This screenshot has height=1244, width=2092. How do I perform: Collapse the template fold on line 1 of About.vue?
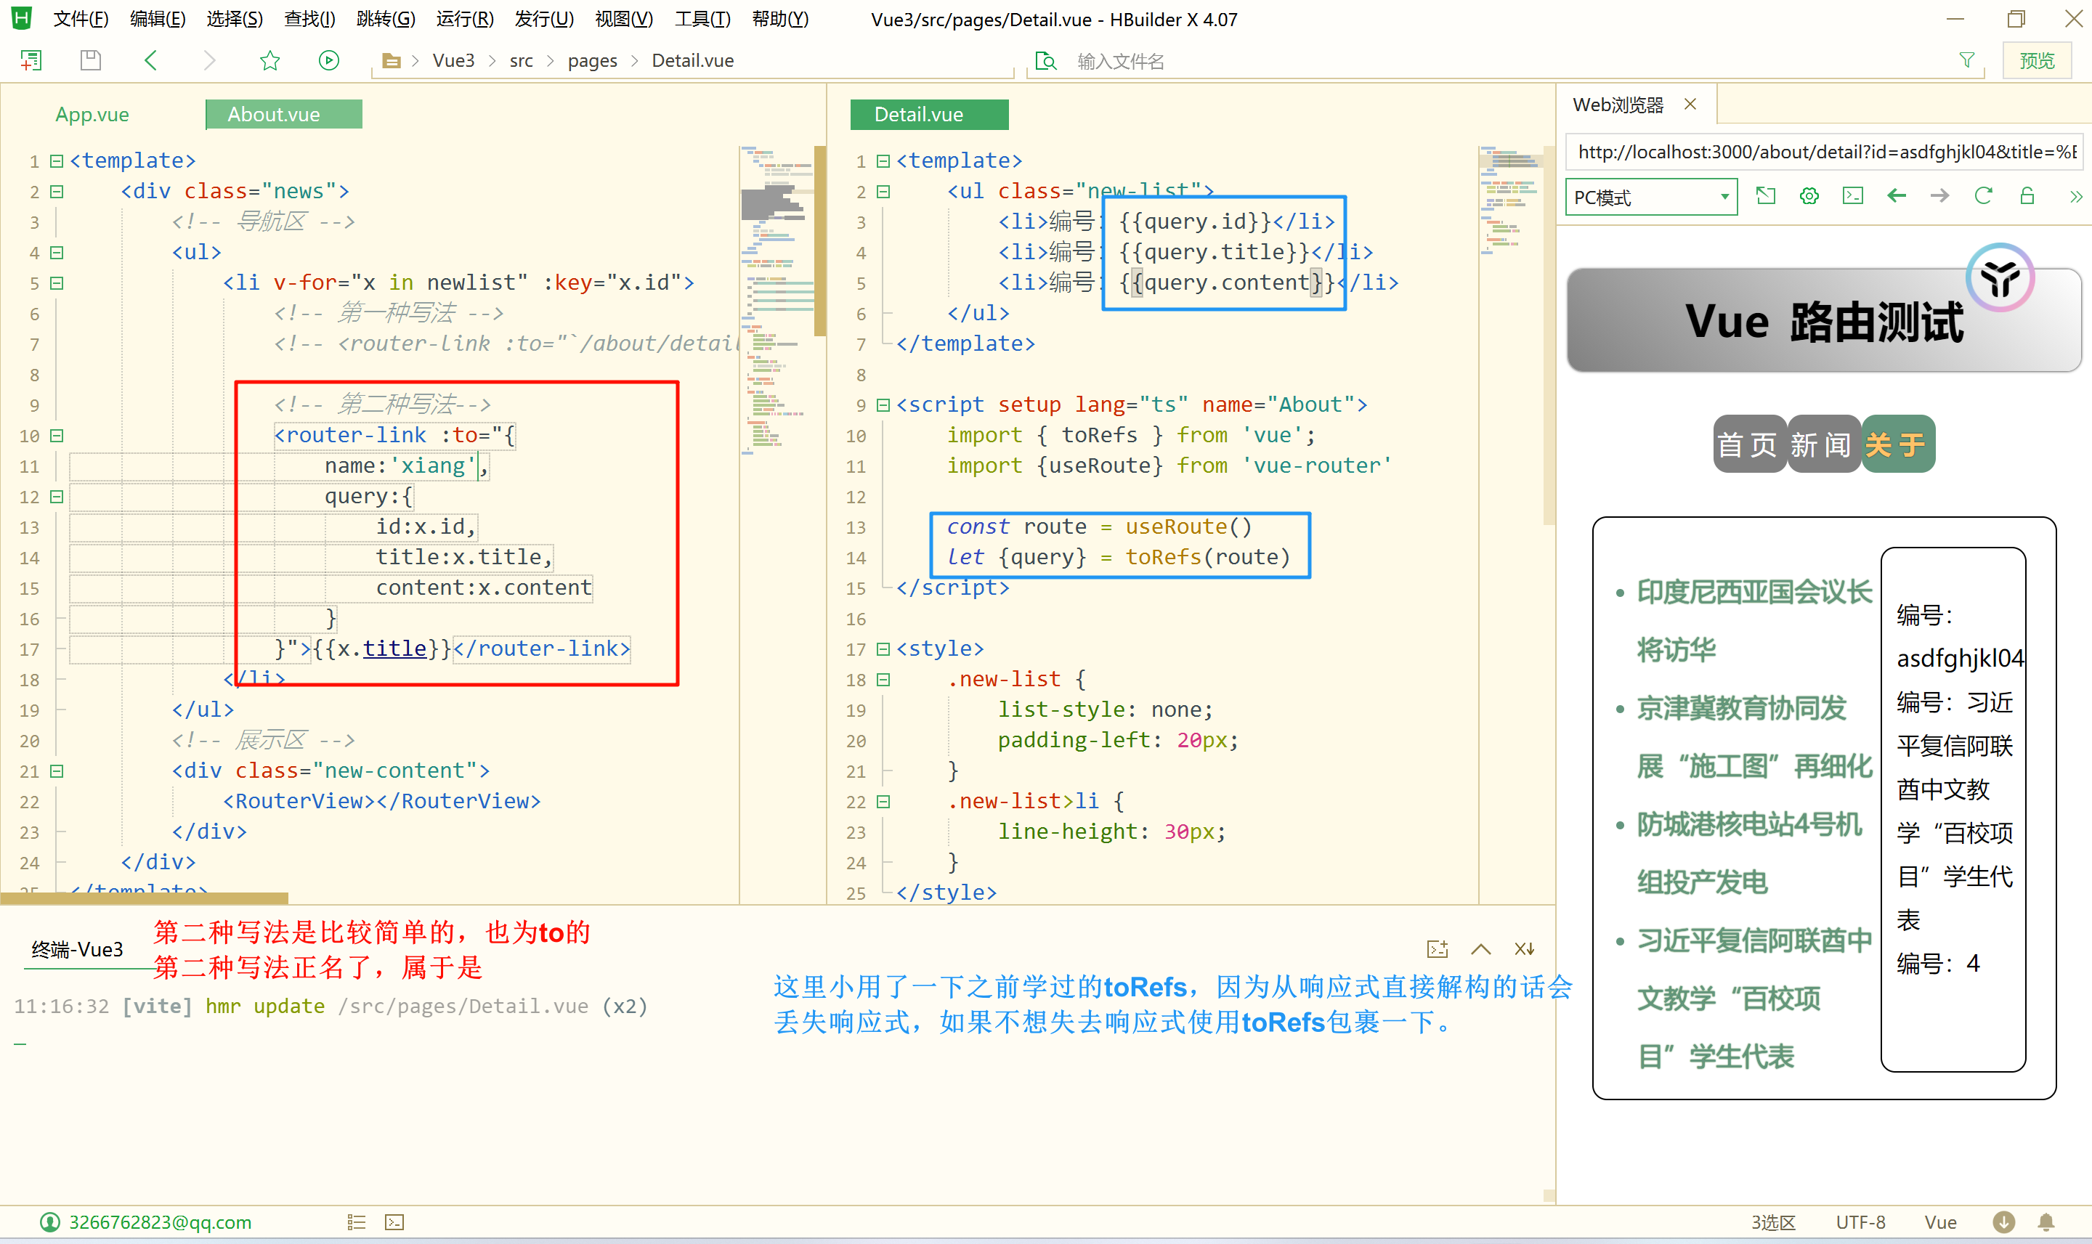[57, 161]
